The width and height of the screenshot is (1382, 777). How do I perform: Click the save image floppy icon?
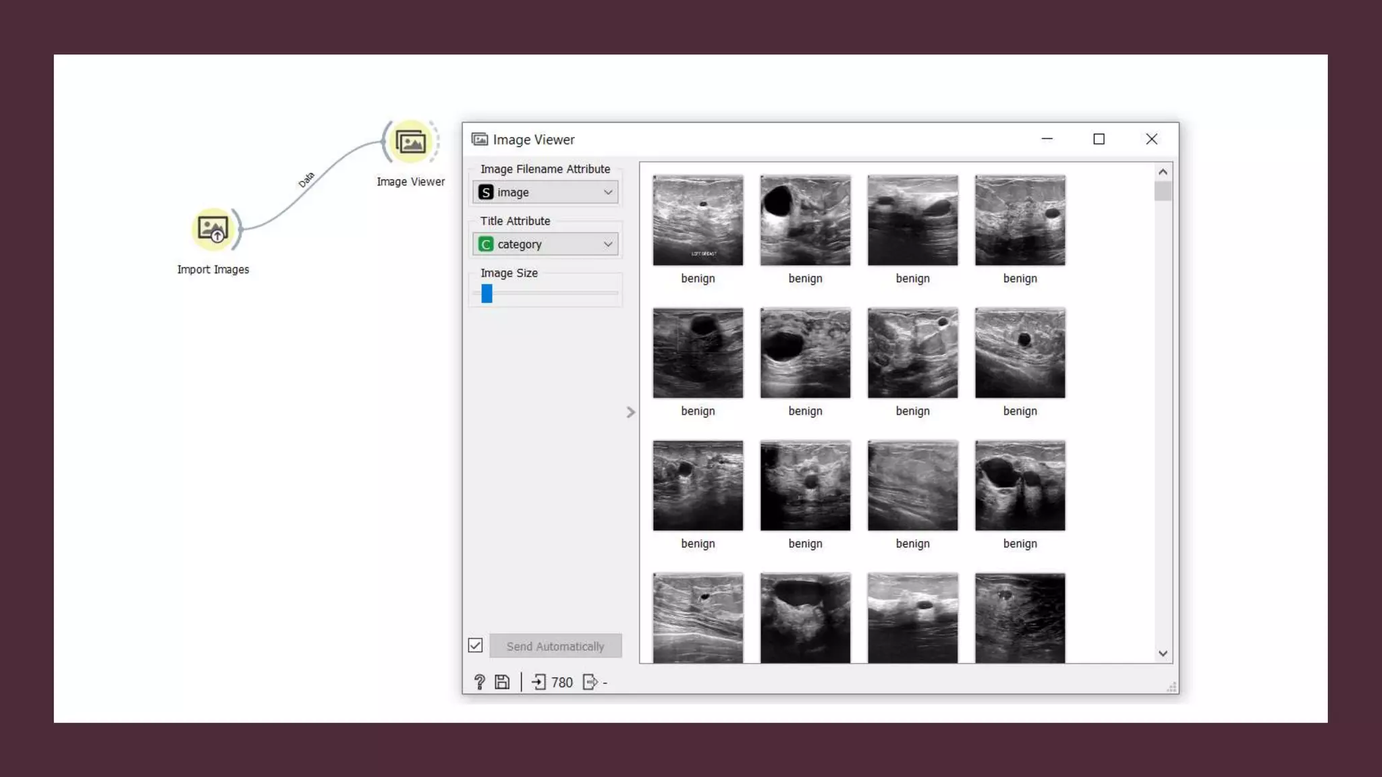coord(502,683)
